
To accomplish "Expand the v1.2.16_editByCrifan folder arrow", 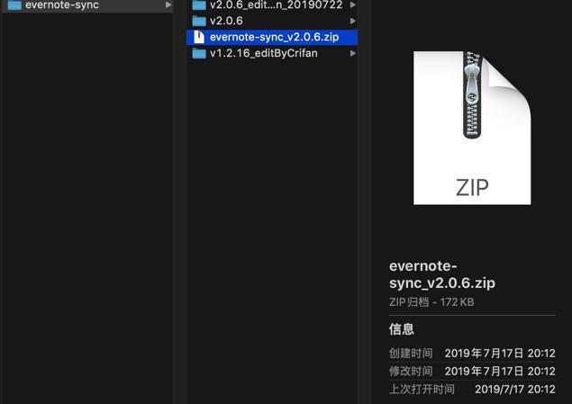I will tap(353, 53).
